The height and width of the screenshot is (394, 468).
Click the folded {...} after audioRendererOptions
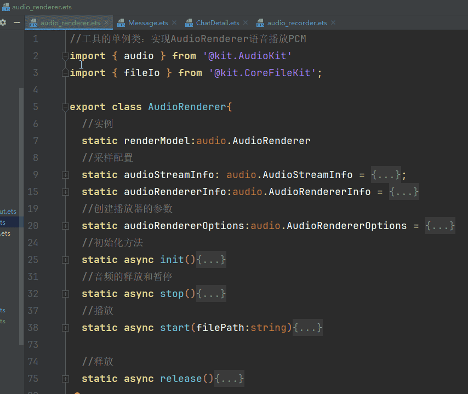coord(440,226)
